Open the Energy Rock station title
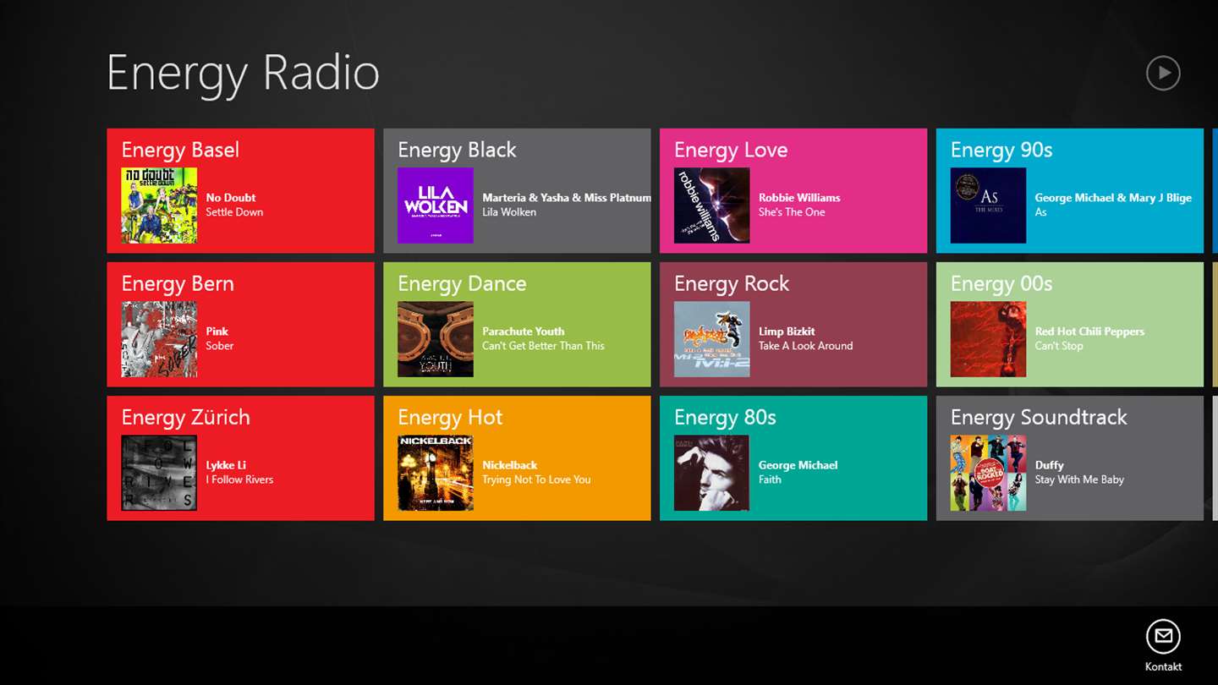This screenshot has width=1218, height=685. pos(732,284)
